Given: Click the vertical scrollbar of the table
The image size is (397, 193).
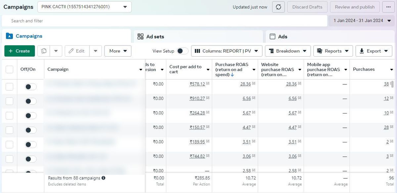Looking at the screenshot, I should pyautogui.click(x=393, y=84).
